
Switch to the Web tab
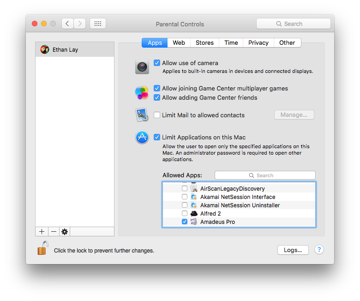click(x=179, y=43)
